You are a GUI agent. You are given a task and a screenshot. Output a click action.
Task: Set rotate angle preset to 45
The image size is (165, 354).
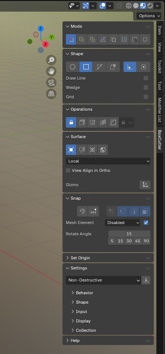pyautogui.click(x=138, y=241)
